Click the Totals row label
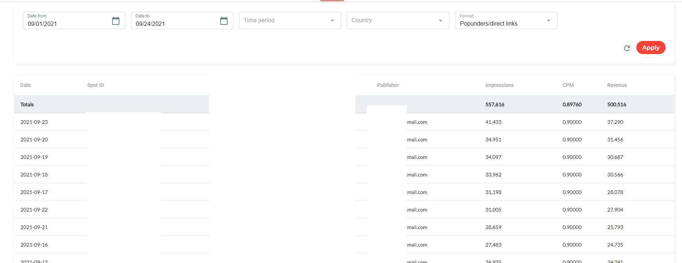682x263 pixels. (27, 104)
